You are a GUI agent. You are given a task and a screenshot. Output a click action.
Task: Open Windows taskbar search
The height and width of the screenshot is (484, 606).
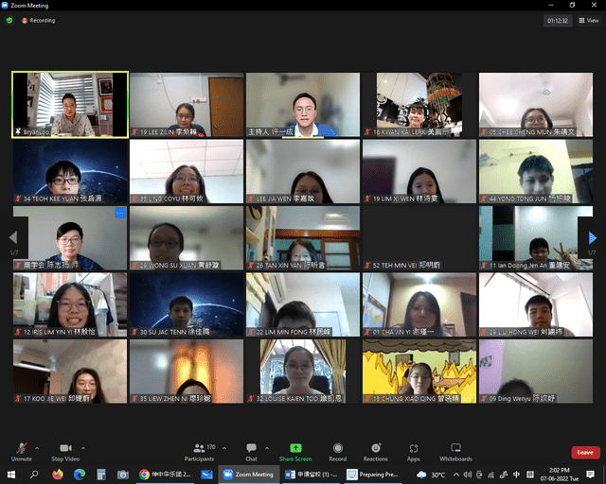coord(34,475)
